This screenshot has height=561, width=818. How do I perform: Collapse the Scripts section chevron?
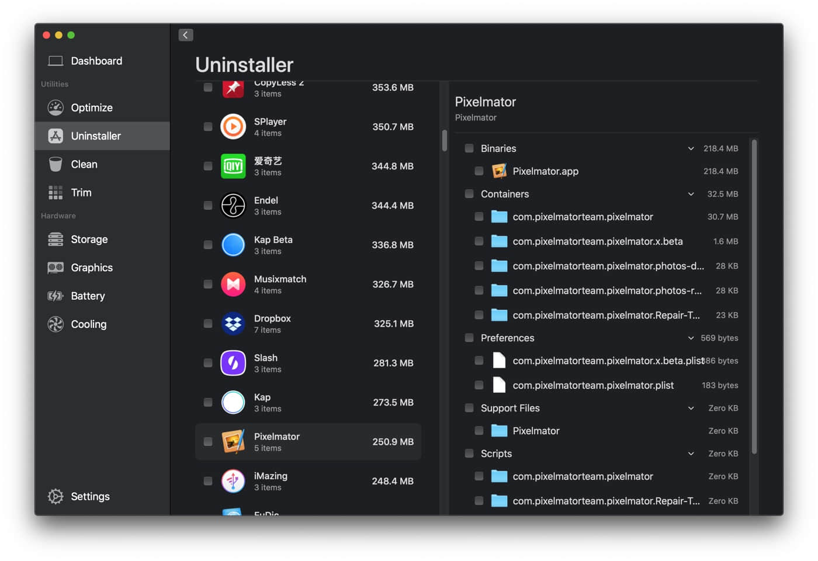pos(691,453)
